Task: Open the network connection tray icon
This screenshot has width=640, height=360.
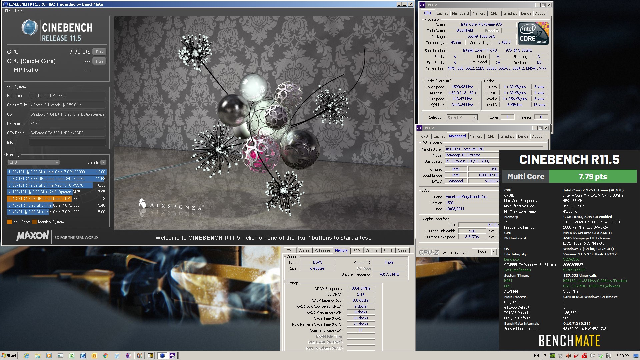Action: click(608, 356)
